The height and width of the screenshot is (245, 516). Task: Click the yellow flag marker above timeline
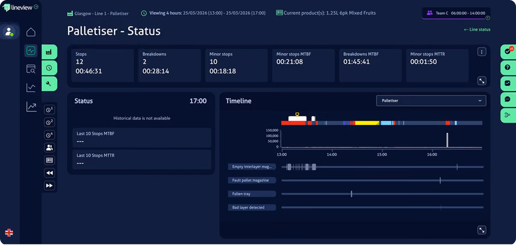click(297, 114)
